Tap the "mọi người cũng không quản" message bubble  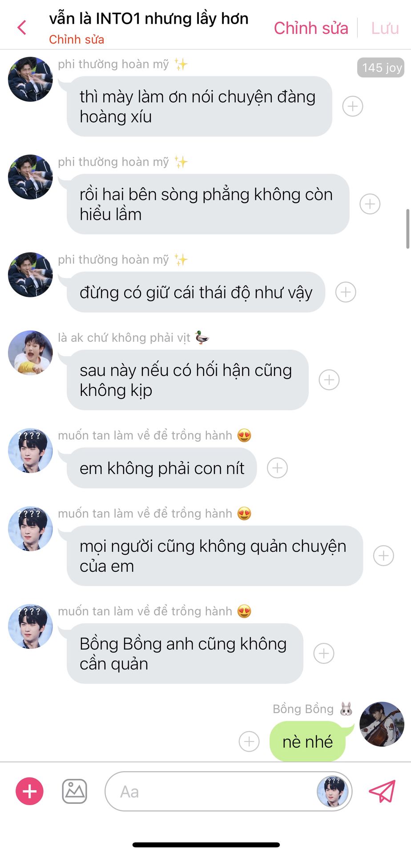[215, 556]
